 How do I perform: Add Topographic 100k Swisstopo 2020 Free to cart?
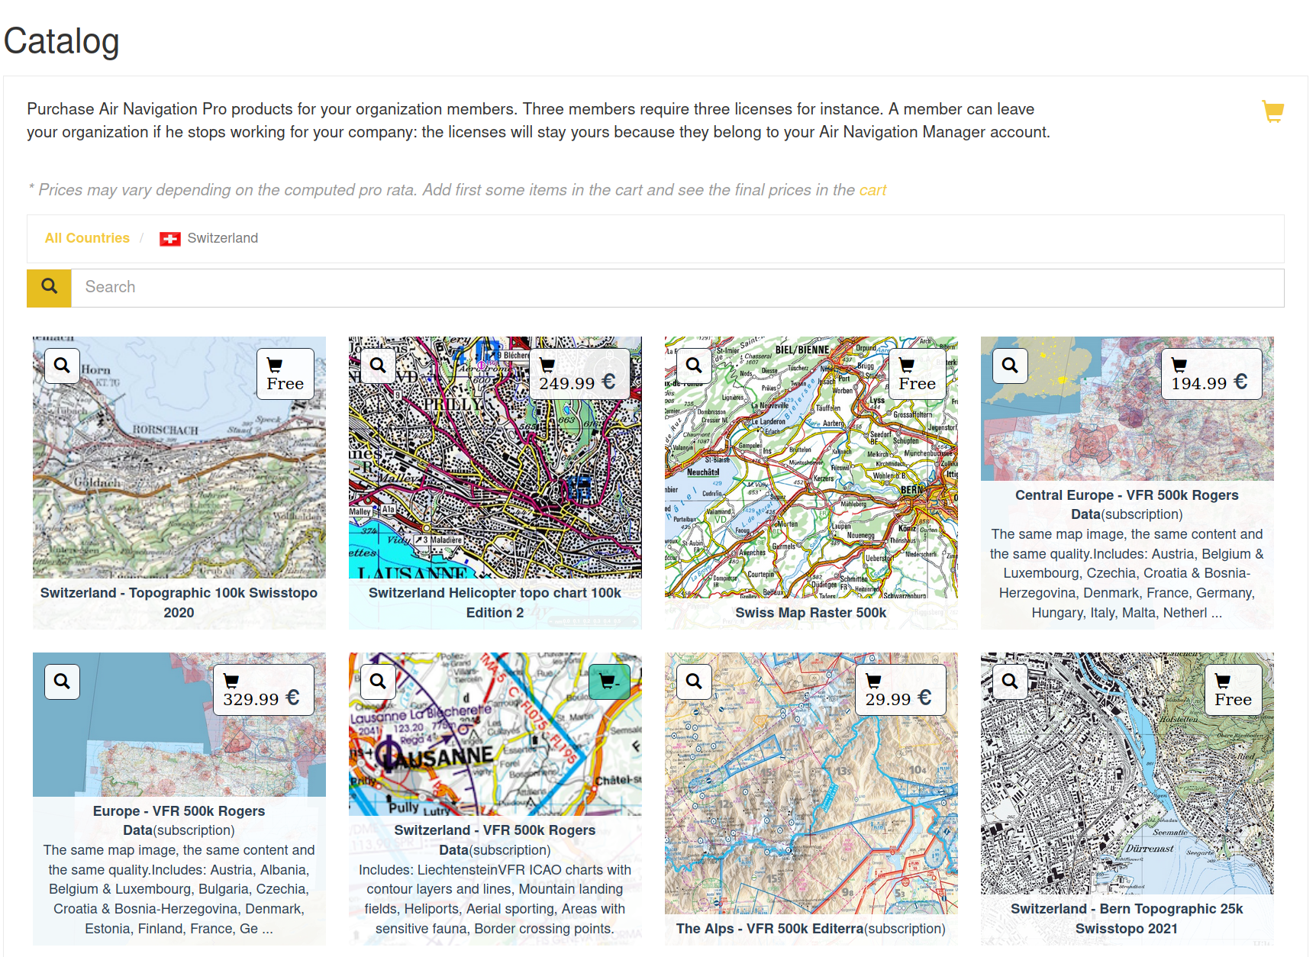point(285,374)
